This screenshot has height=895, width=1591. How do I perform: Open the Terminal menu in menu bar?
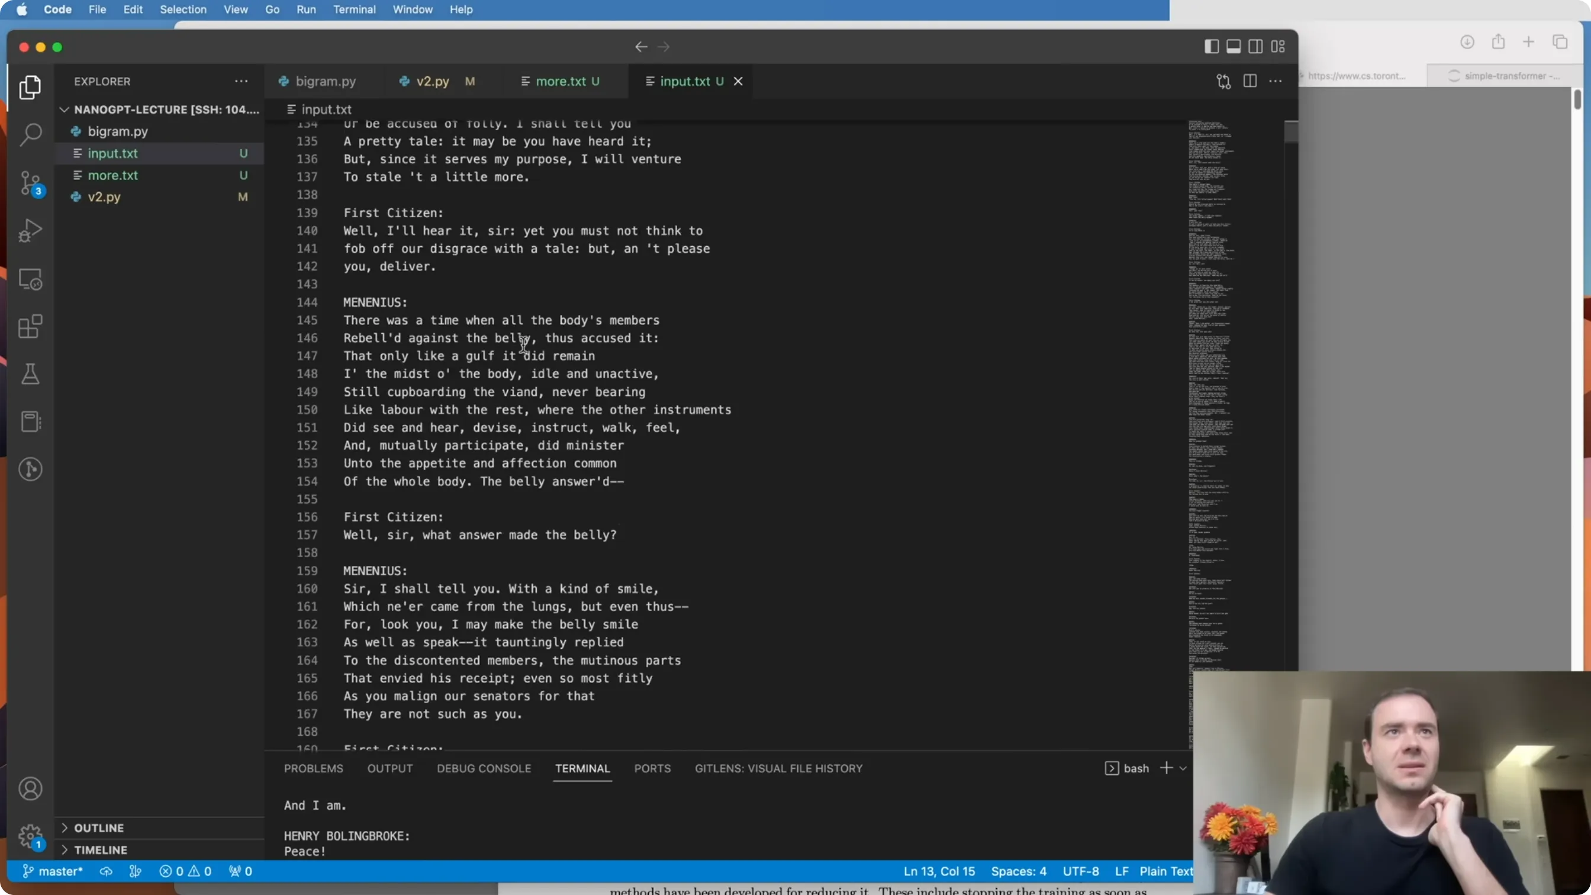coord(354,10)
